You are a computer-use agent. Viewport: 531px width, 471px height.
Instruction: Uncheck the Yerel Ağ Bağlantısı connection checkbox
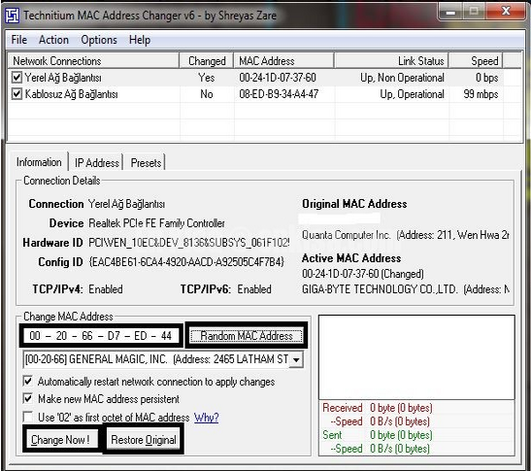click(17, 78)
